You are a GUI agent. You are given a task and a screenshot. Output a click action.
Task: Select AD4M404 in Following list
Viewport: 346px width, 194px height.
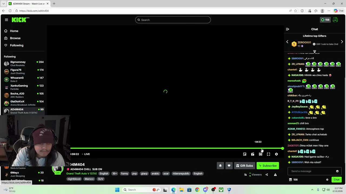click(24, 111)
